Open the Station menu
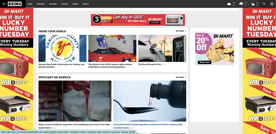Viewport: 276px width, 134px height. tap(64, 4)
